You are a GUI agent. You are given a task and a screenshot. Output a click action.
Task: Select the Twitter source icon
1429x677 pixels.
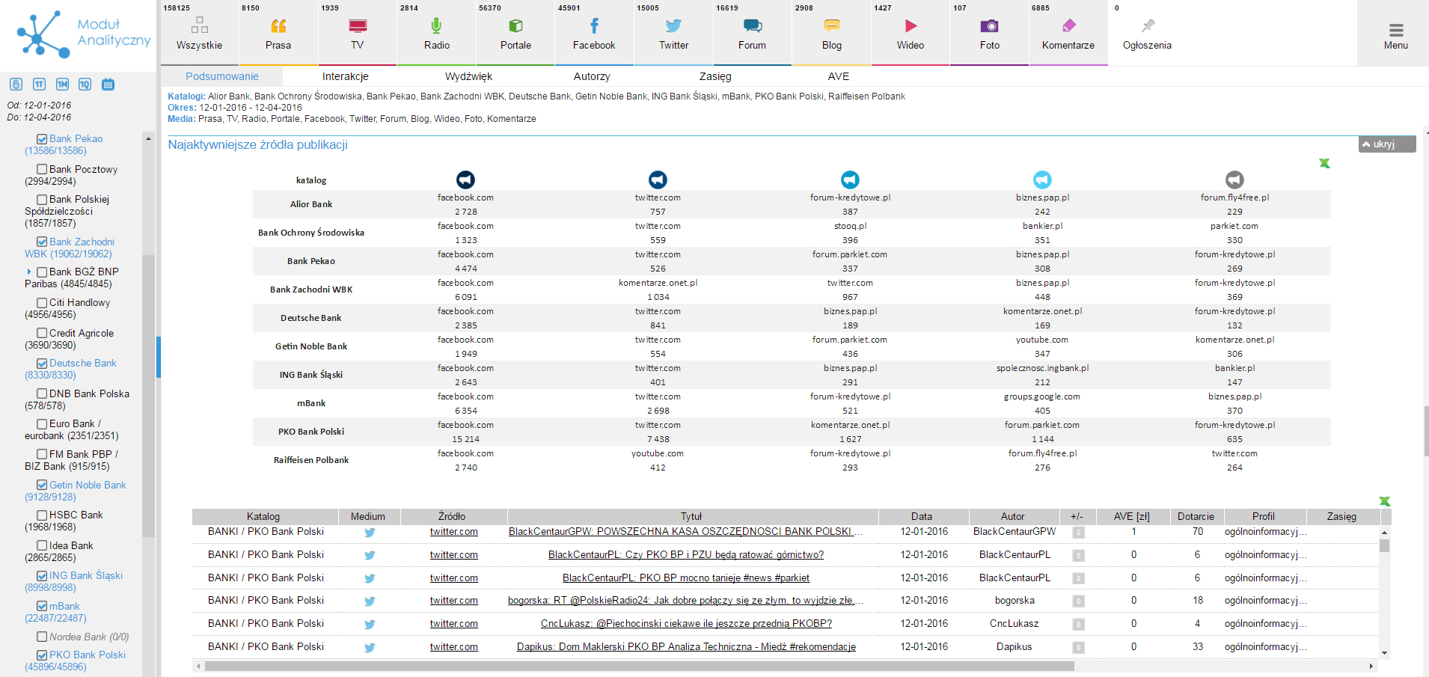tap(673, 26)
